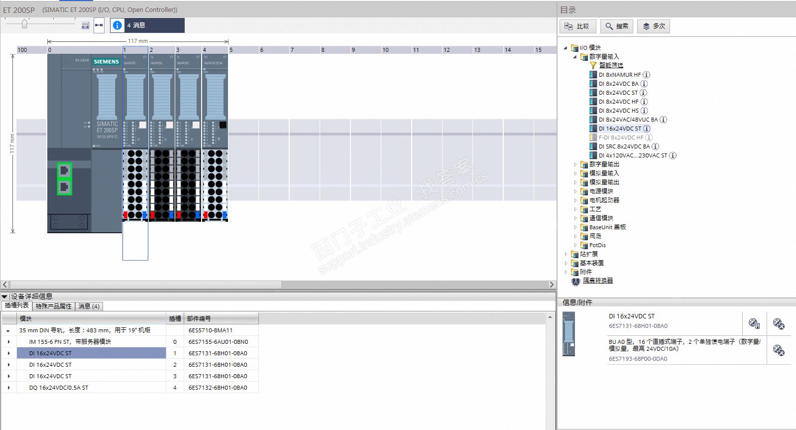Viewport: 796px width, 430px height.
Task: Expand the BaseUnit 盖板 folder
Action: (575, 227)
